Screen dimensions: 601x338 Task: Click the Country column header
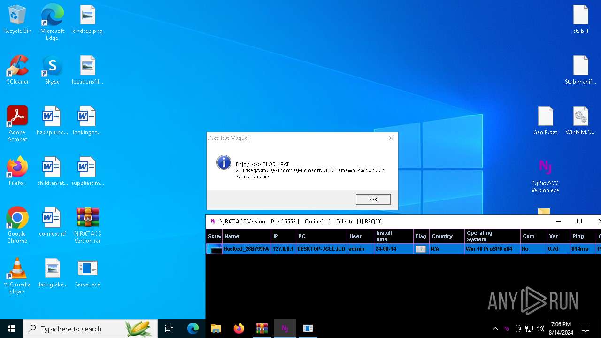(446, 236)
